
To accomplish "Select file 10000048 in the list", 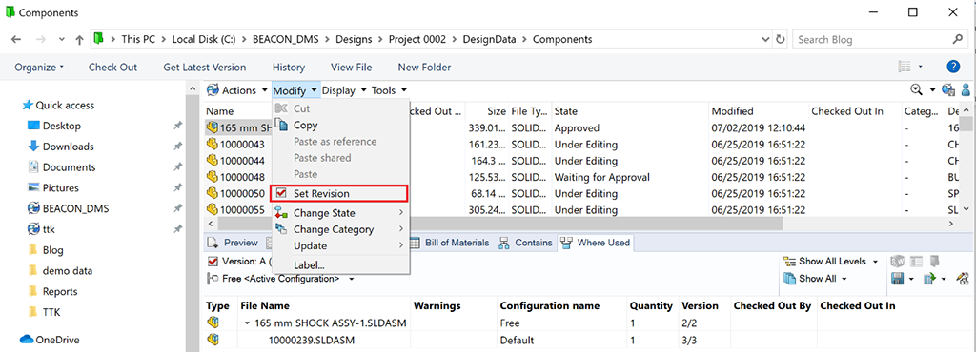I will [242, 178].
